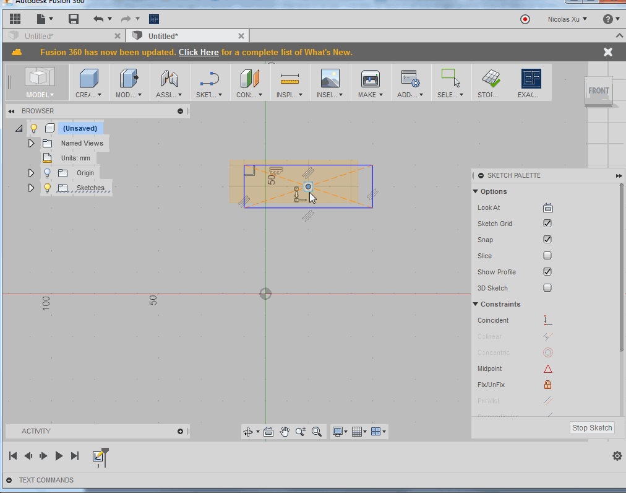Click the Inspect measure ruler icon
The height and width of the screenshot is (493, 626).
coord(289,79)
